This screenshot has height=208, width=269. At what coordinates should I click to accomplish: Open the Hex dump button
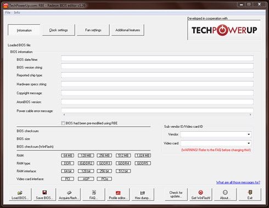coord(142,195)
